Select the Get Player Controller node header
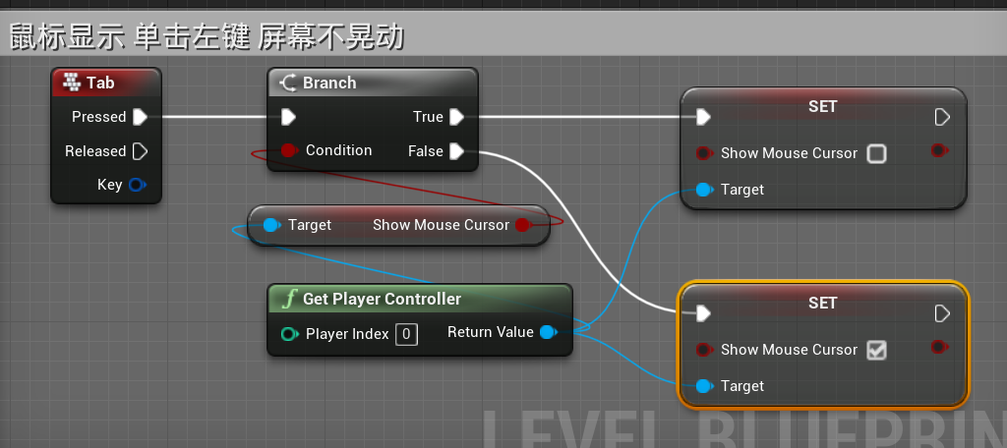Image resolution: width=1007 pixels, height=448 pixels. tap(419, 299)
